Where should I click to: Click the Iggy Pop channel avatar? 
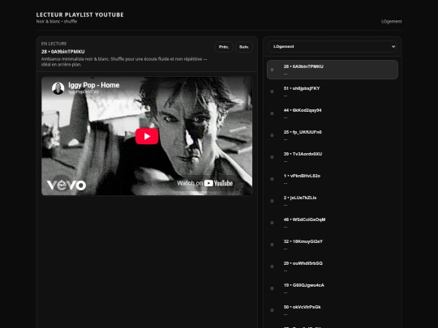(58, 88)
